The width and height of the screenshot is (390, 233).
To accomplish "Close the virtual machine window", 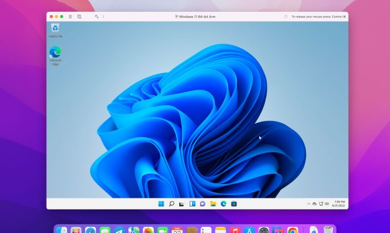I will click(51, 17).
